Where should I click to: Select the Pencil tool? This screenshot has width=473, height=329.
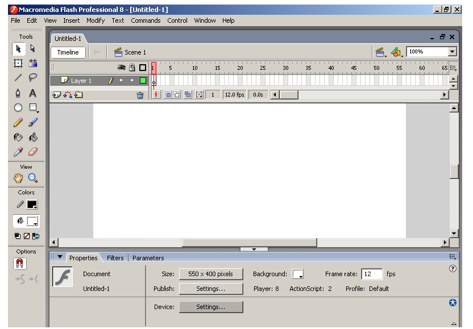pos(18,122)
